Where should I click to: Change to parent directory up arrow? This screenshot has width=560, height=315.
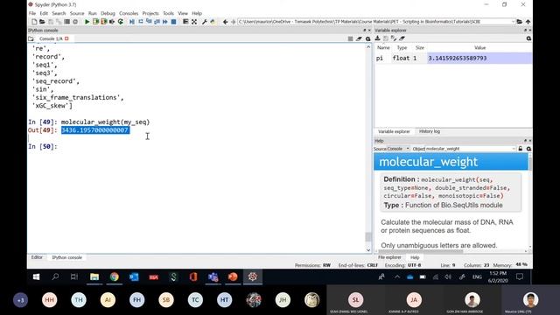528,22
